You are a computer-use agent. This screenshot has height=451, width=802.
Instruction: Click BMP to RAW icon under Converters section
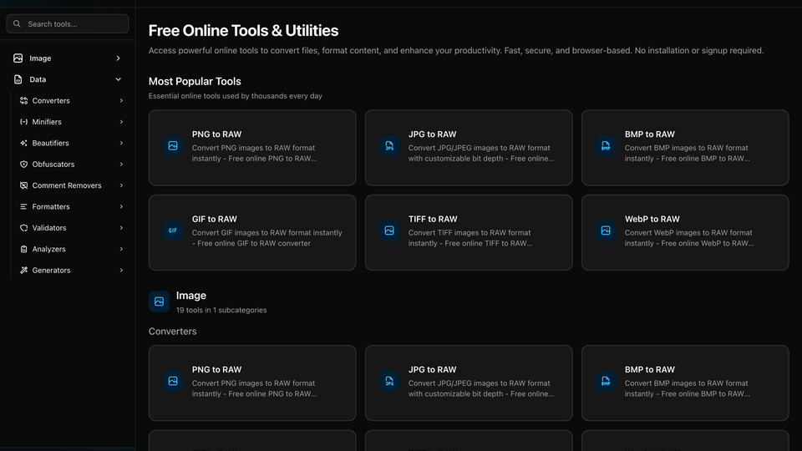pos(606,381)
